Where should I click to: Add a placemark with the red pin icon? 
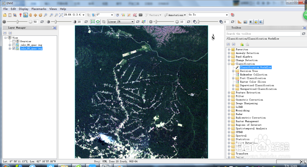[x=20, y=15]
